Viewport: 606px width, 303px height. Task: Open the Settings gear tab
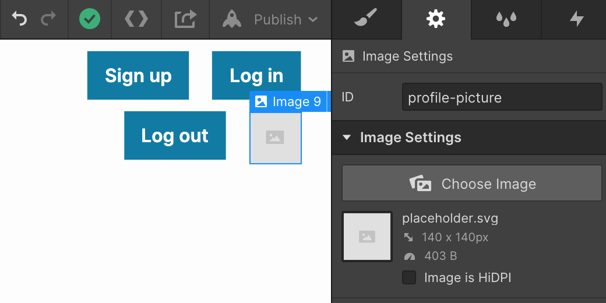(436, 19)
